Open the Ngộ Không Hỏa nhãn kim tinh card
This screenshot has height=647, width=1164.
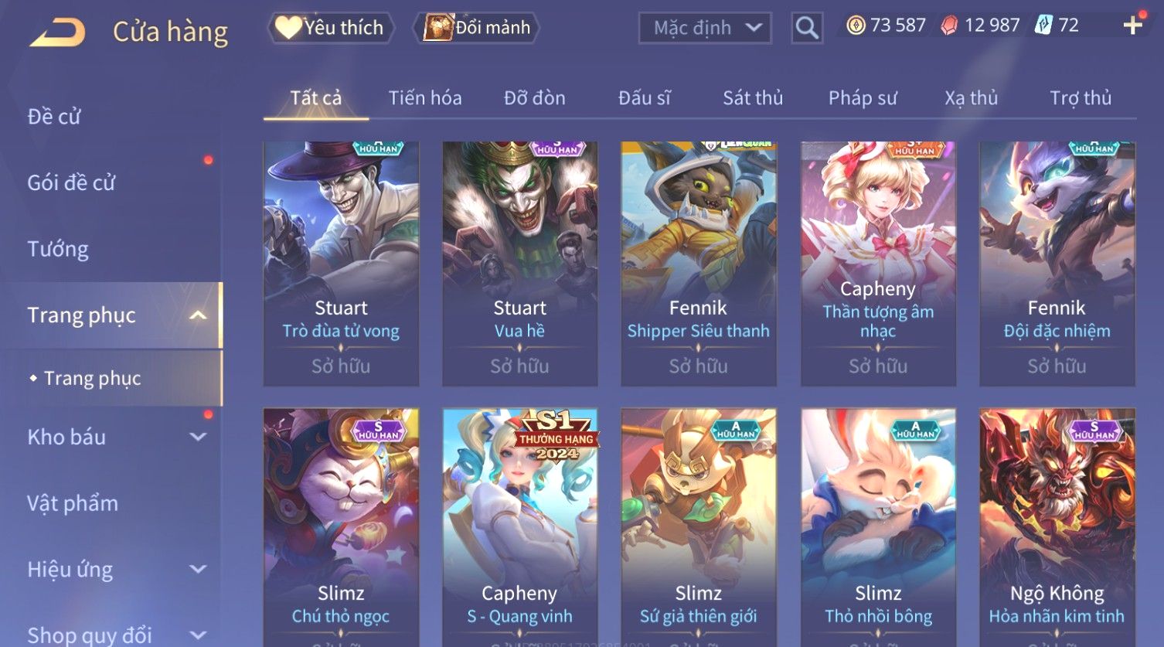pos(1057,527)
